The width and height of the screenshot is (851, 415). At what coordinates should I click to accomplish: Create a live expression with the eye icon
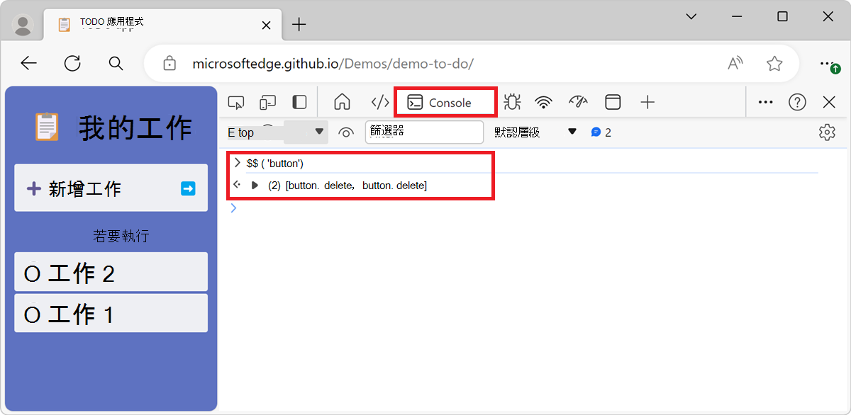[x=346, y=132]
